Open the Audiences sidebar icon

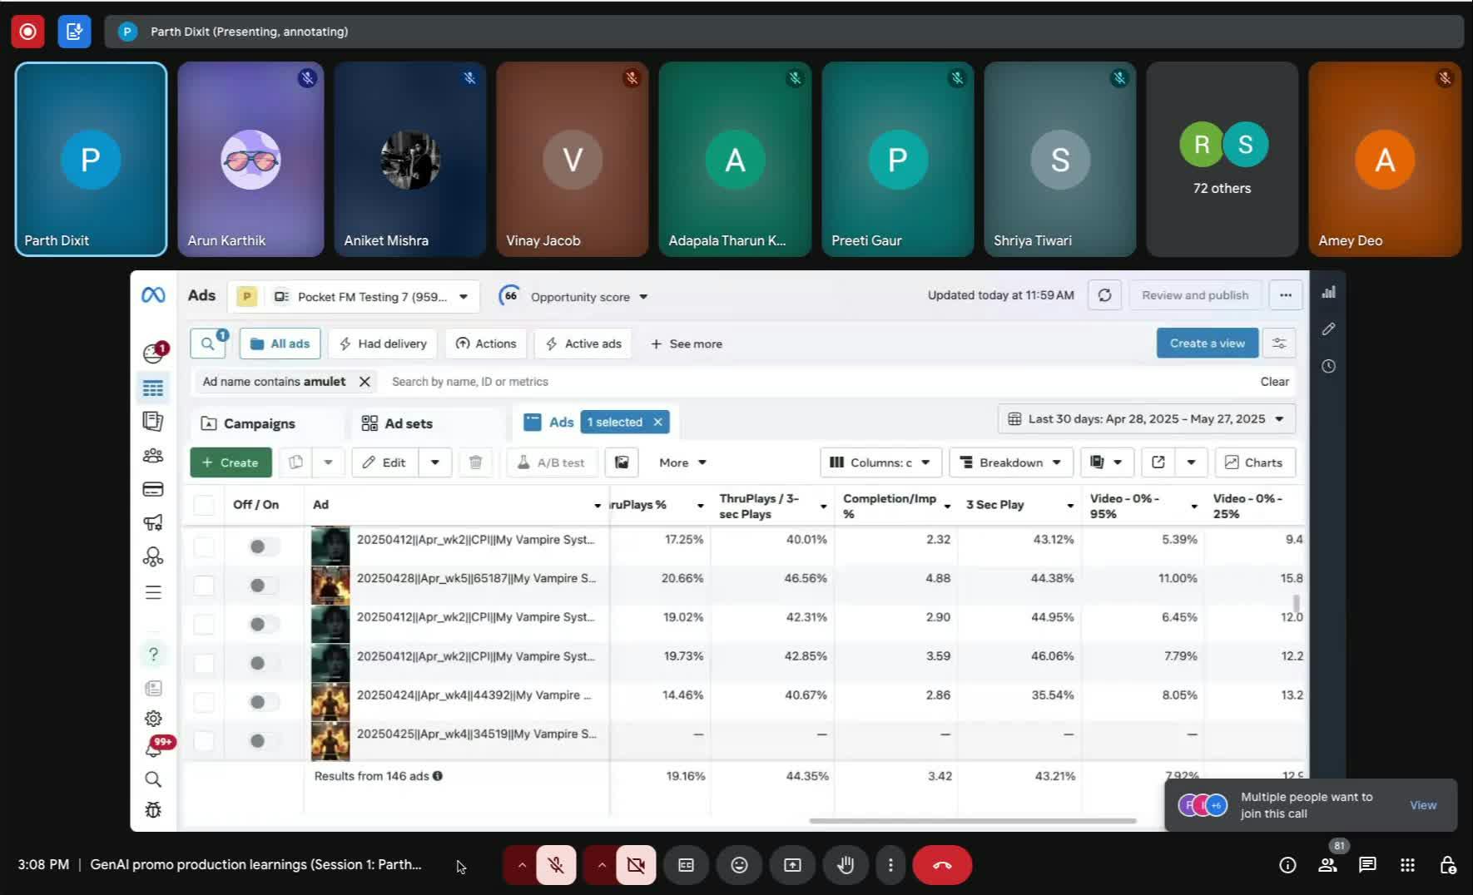(153, 456)
